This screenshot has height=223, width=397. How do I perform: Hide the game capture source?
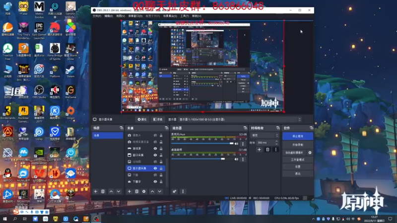155,148
